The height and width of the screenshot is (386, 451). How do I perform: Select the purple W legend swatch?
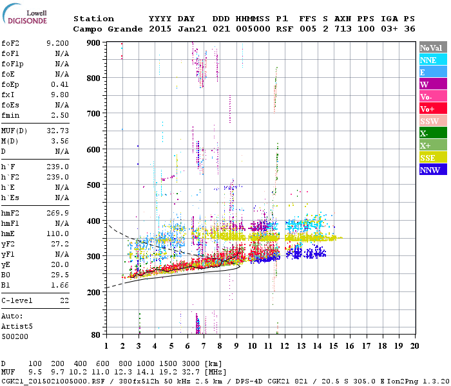(x=433, y=84)
